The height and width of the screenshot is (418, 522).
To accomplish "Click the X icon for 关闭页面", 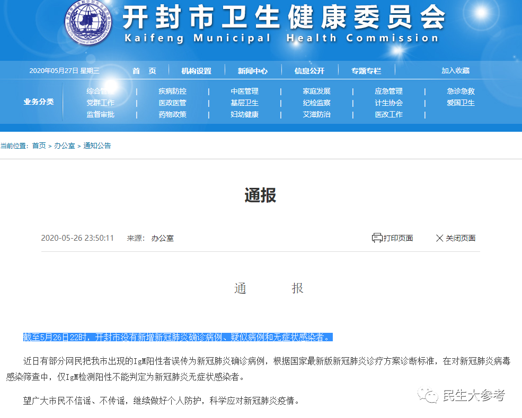I will (439, 238).
